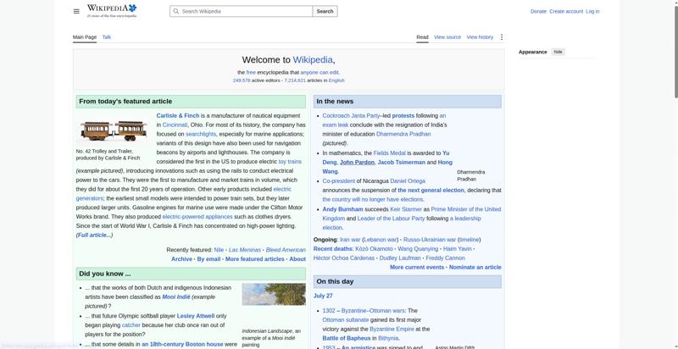This screenshot has width=678, height=349.
Task: Switch to the Talk tab
Action: tap(107, 37)
